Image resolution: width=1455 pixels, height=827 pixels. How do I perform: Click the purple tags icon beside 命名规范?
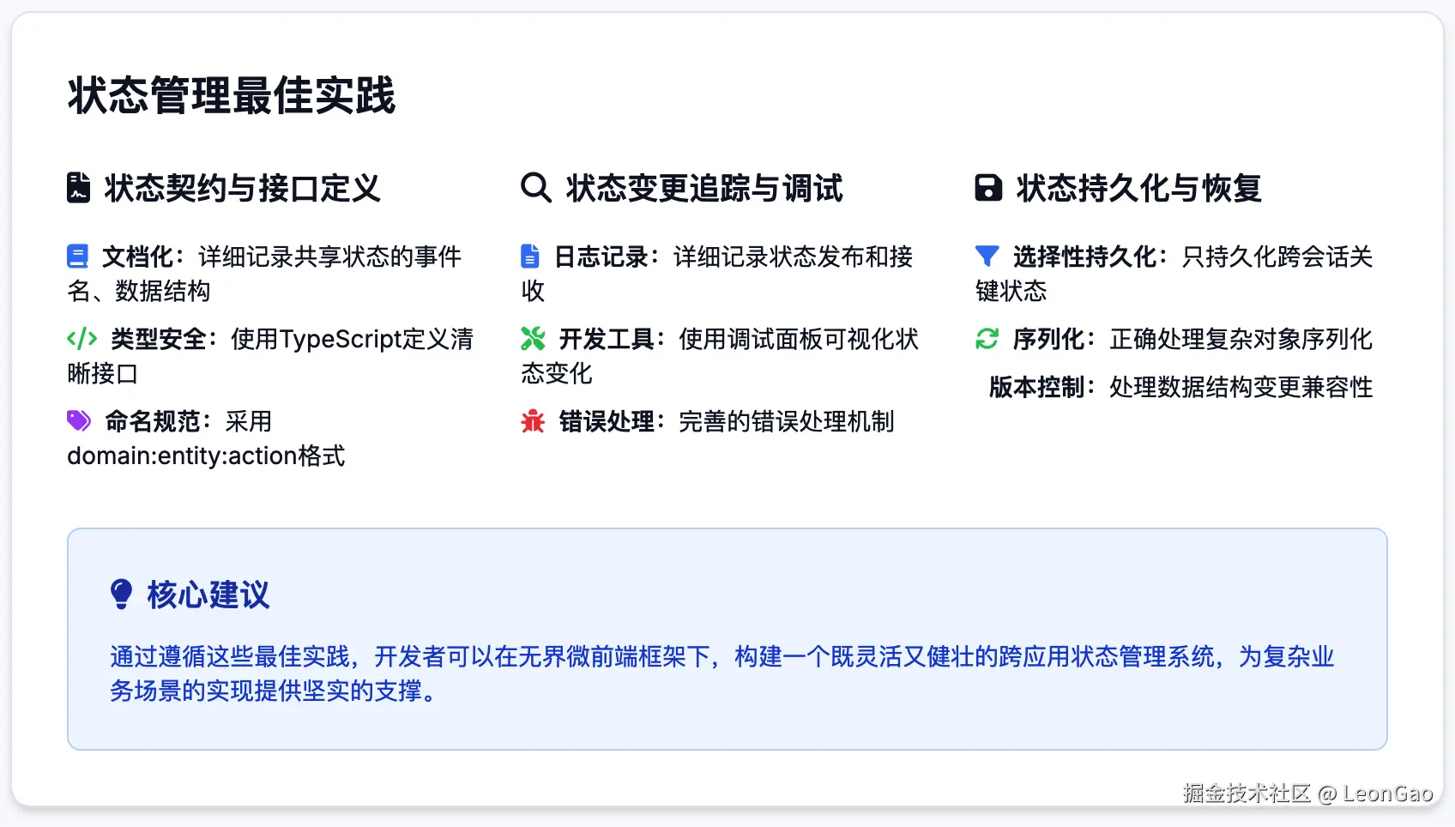tap(79, 420)
